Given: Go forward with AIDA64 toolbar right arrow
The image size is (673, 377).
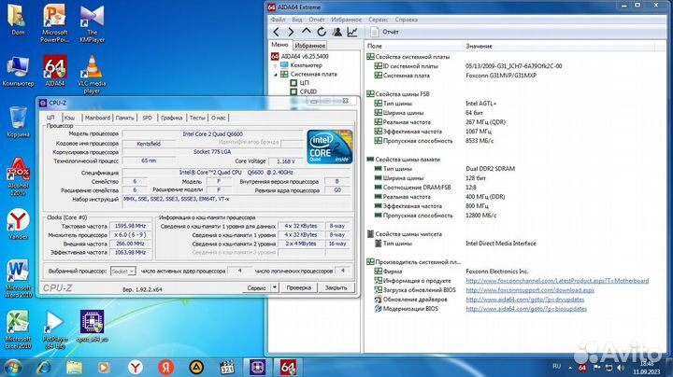Looking at the screenshot, I should [x=291, y=32].
